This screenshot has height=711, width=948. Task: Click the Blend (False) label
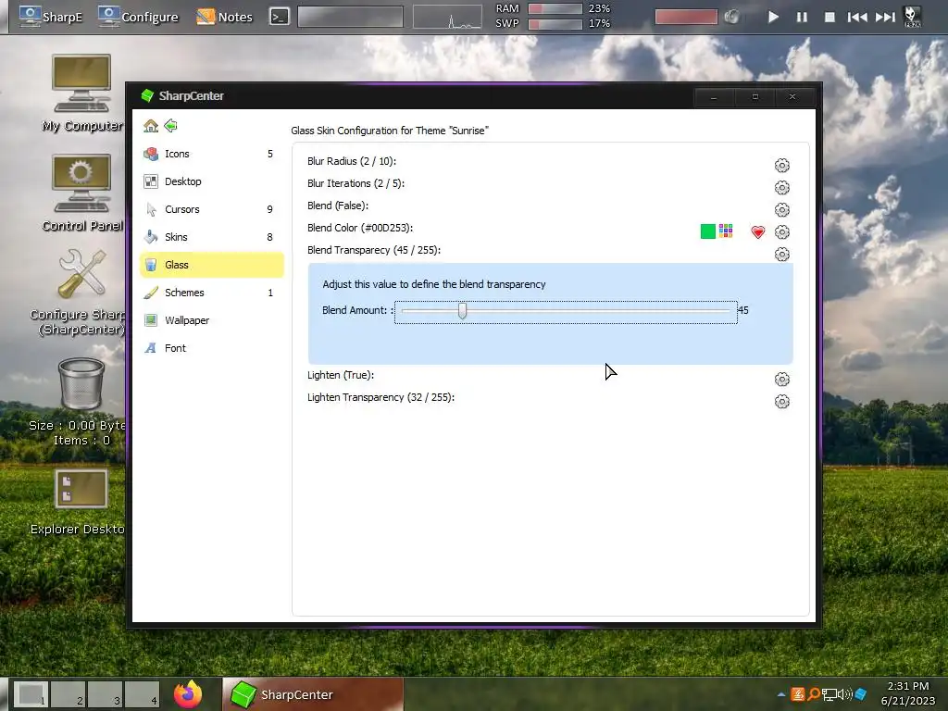pos(338,206)
